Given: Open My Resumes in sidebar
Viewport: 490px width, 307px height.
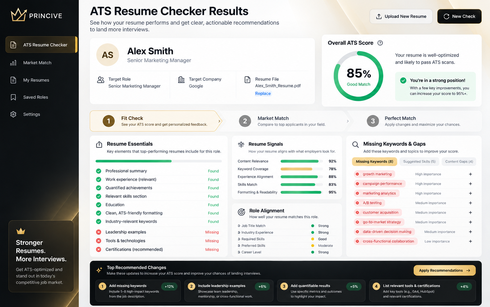Looking at the screenshot, I should (x=41, y=80).
